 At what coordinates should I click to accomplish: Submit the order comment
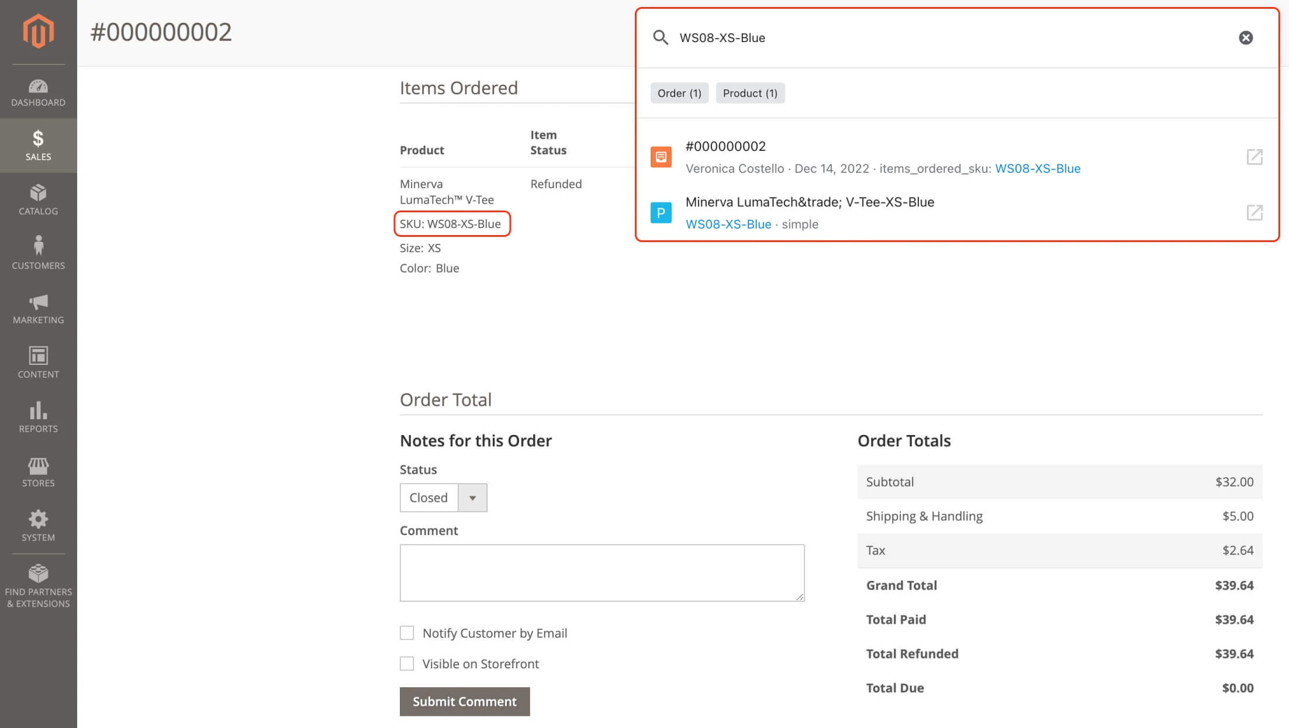point(464,701)
